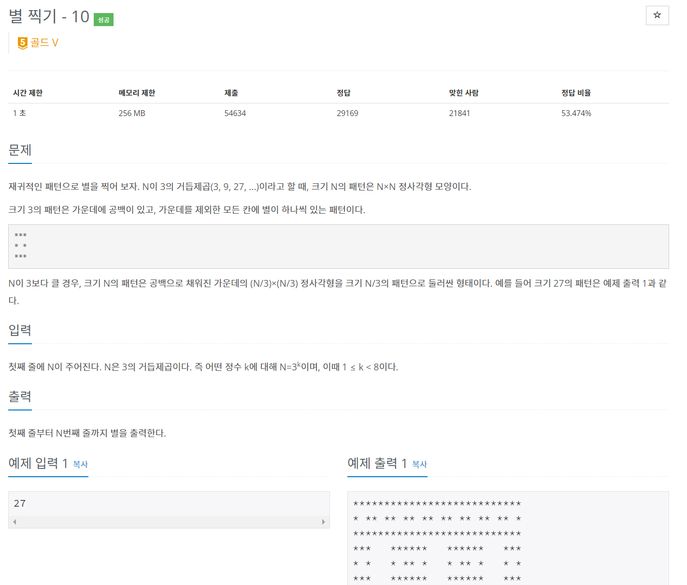
Task: Click the sample output star pattern block
Action: (x=508, y=538)
